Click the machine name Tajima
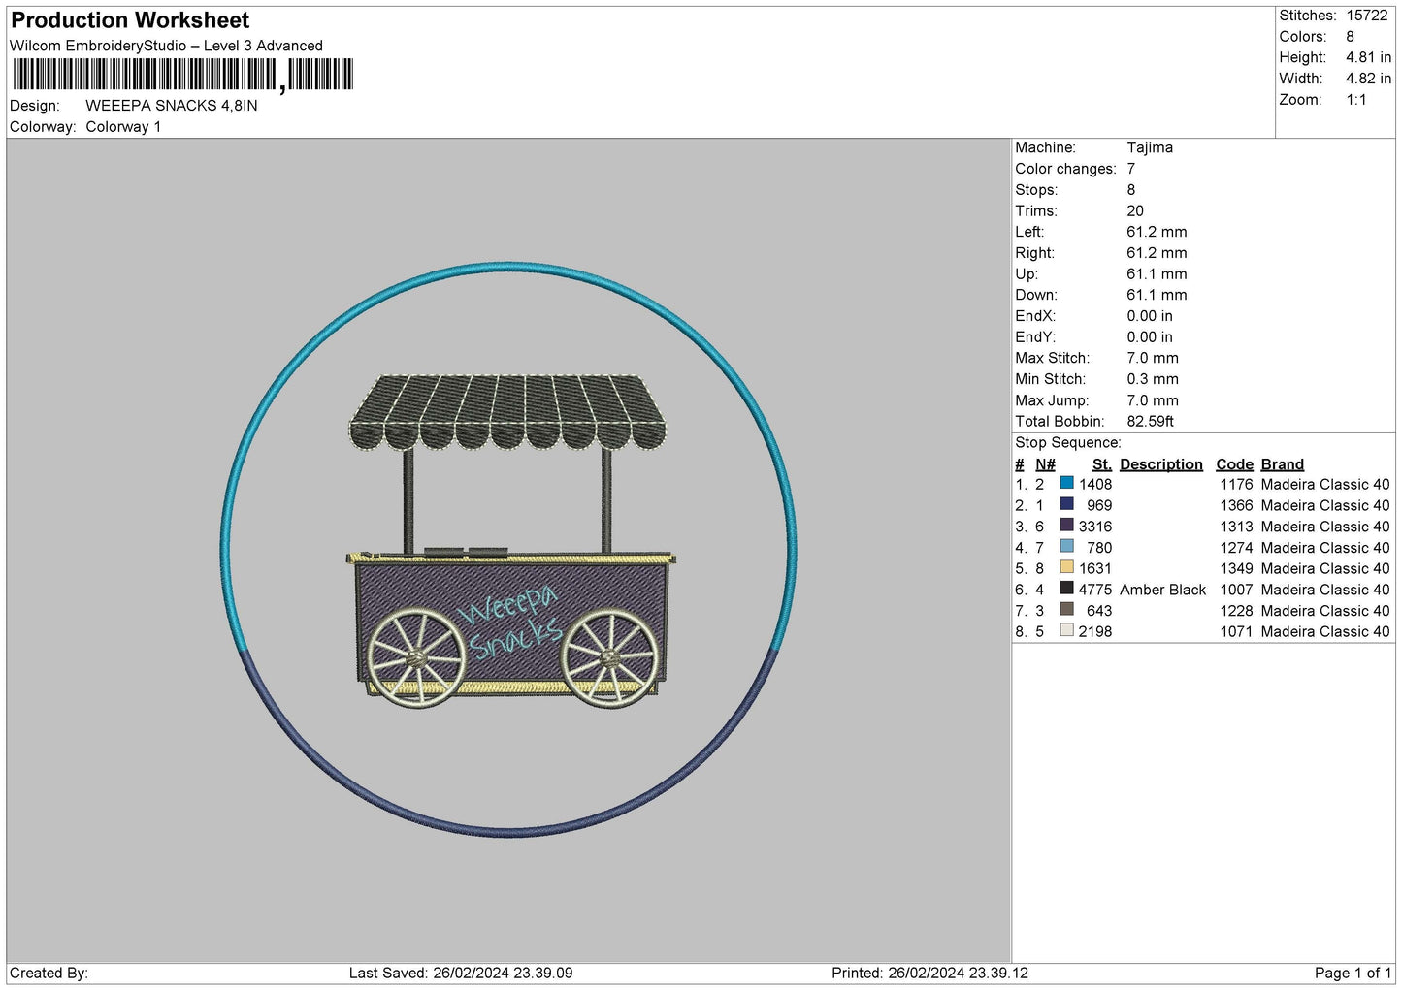 pos(1150,147)
